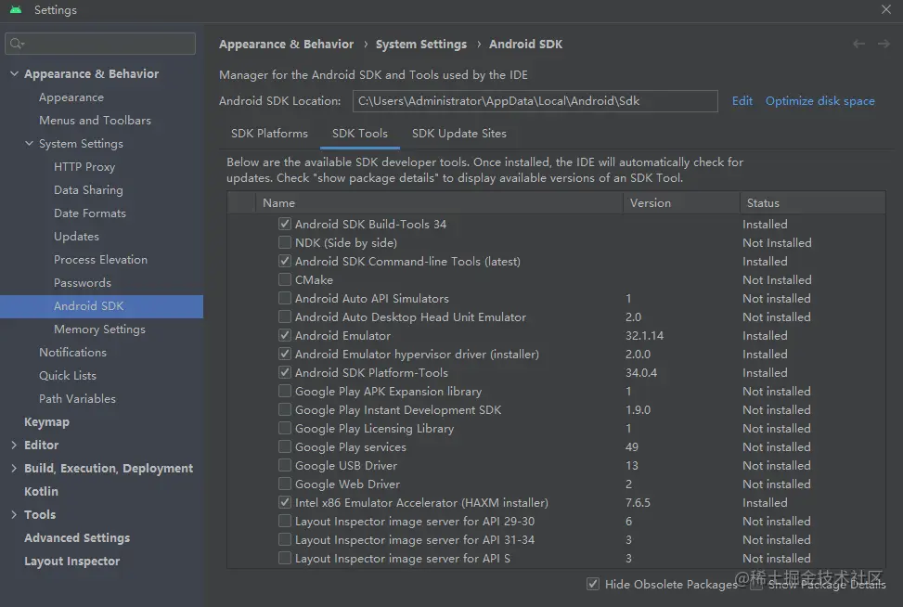Select Updates in the sidebar

tap(76, 237)
